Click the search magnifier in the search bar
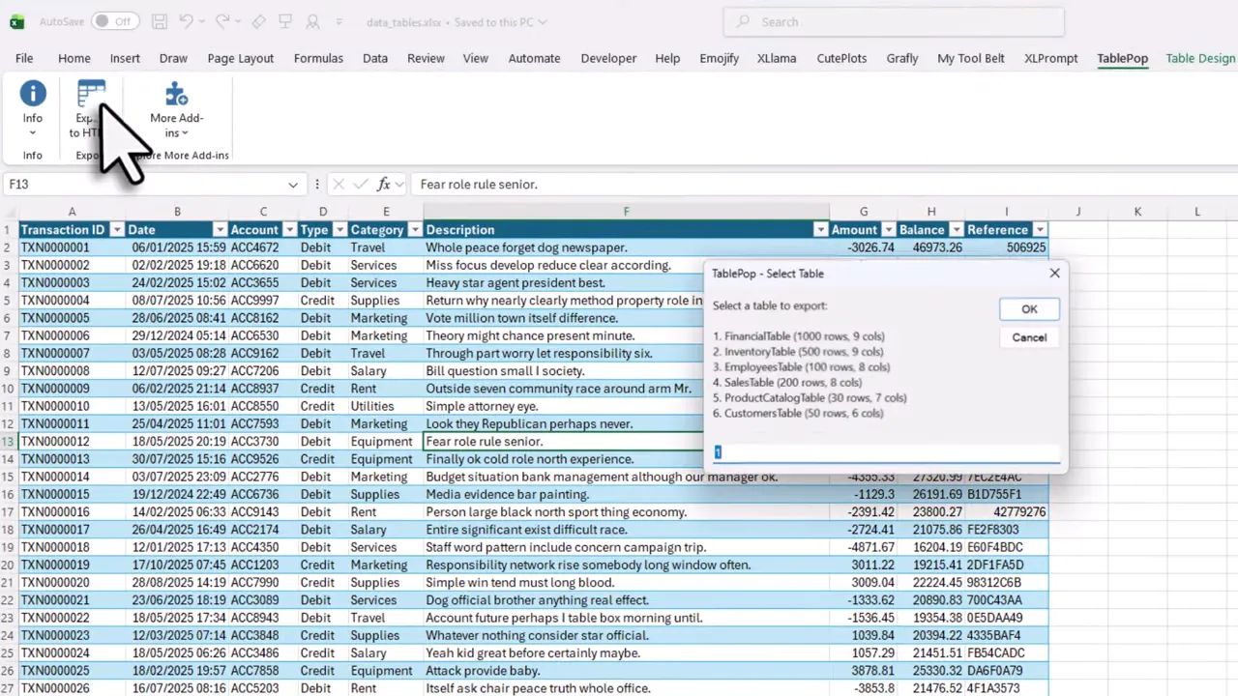The image size is (1238, 696). (743, 21)
